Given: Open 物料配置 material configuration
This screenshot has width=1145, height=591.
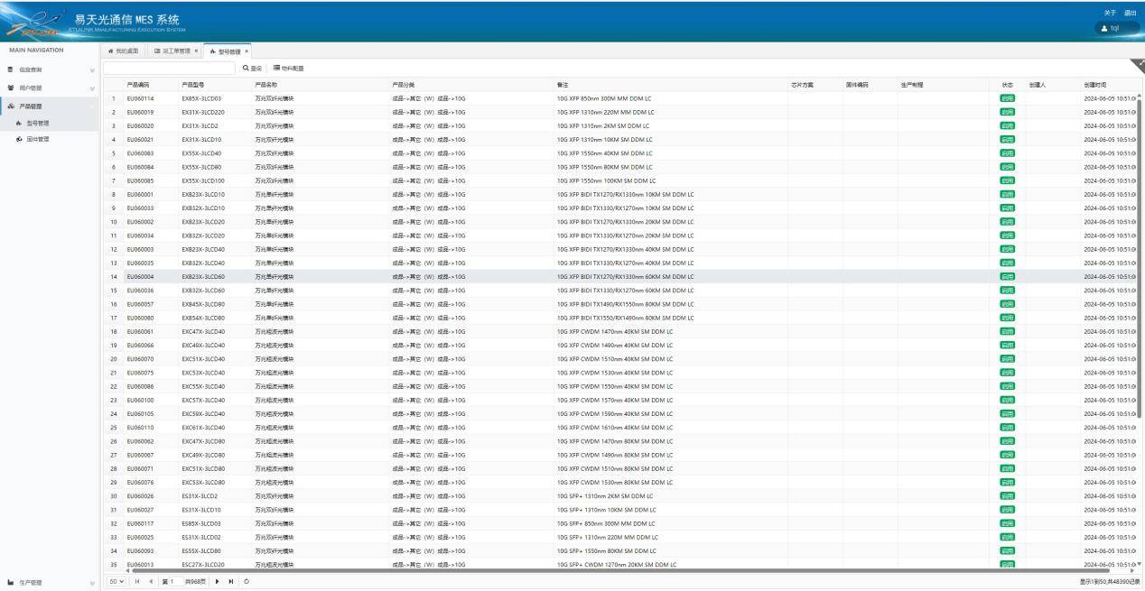Looking at the screenshot, I should (289, 68).
